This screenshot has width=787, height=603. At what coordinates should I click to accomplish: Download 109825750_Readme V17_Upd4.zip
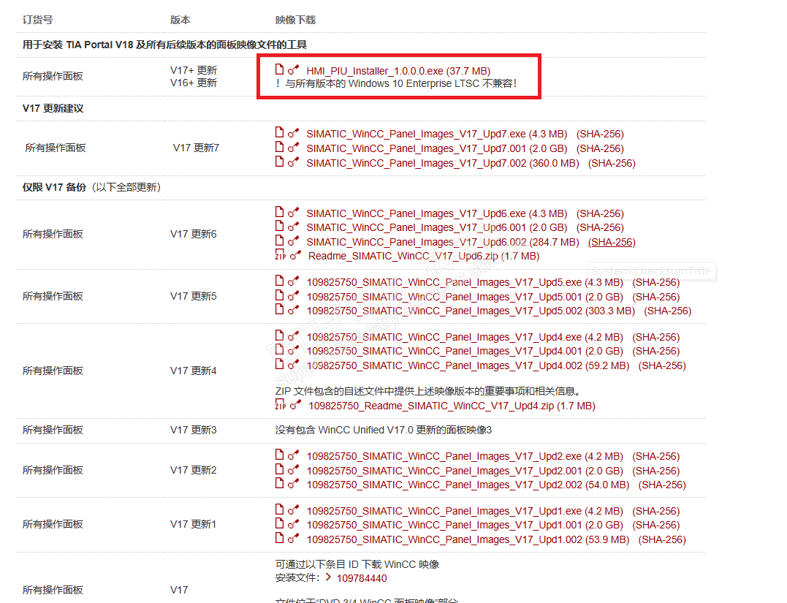point(452,406)
